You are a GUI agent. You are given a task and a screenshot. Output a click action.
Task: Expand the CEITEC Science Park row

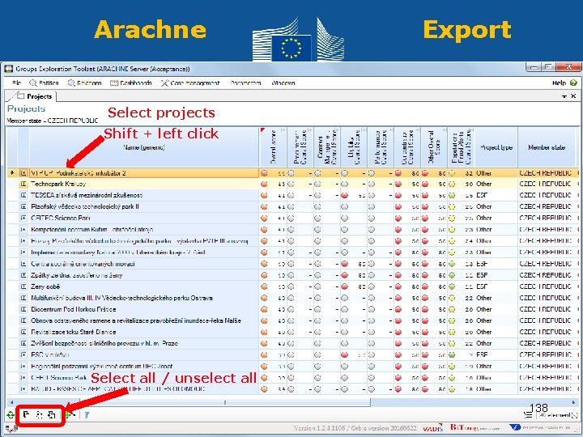(x=23, y=218)
